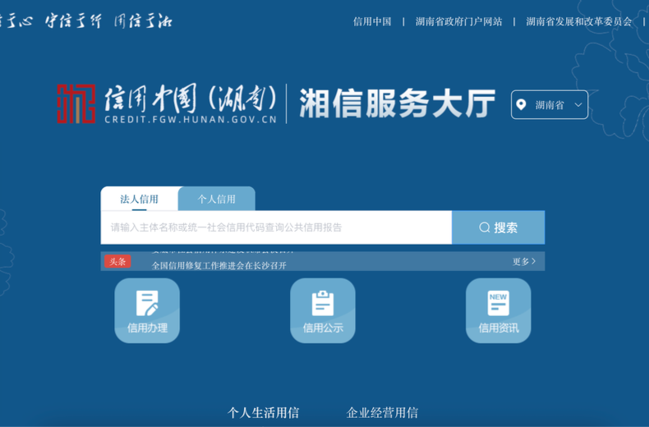Click the 信用中国（湖南） calligraphy title
The width and height of the screenshot is (649, 427).
click(191, 99)
